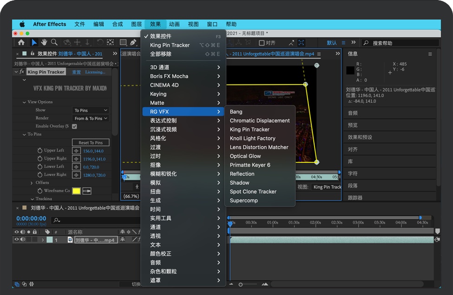Toggle the Upper Left stopwatch keyframe icon
The width and height of the screenshot is (453, 295).
[40, 150]
